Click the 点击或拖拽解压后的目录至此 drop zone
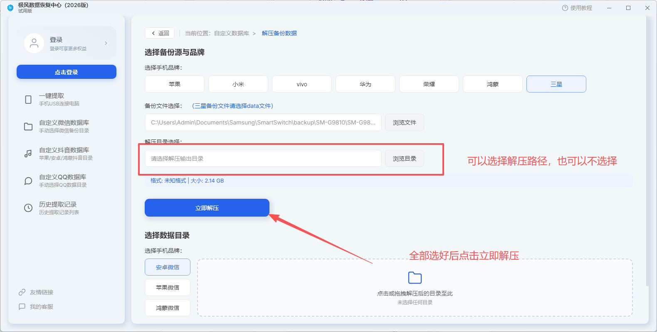 pos(415,288)
